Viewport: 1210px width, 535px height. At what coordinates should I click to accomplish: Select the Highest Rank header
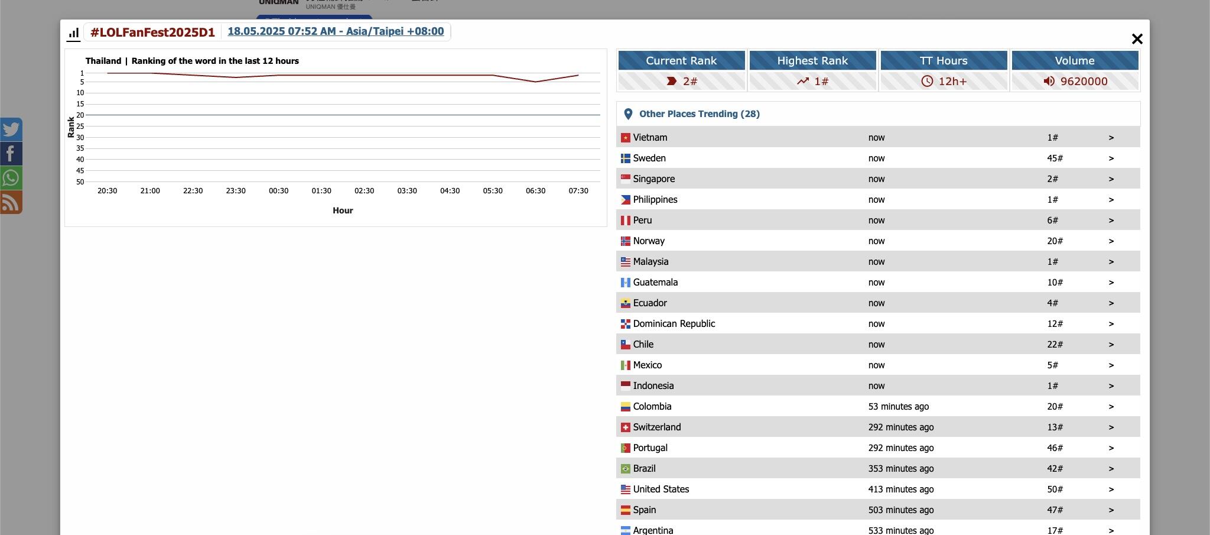pyautogui.click(x=812, y=60)
